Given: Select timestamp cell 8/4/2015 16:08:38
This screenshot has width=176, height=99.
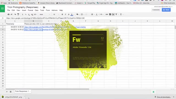Looking at the screenshot, I should coord(15,27).
